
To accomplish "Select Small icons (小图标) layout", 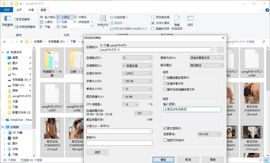I will pos(46,22).
